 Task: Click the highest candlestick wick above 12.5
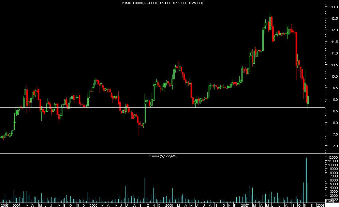click(x=270, y=15)
